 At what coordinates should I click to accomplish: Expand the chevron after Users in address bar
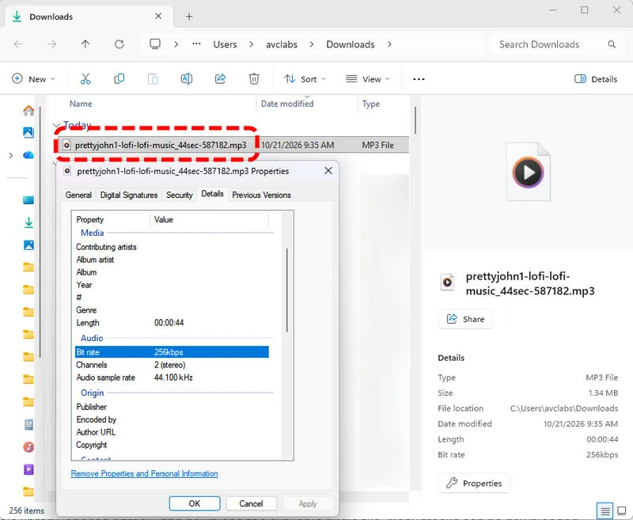[x=251, y=44]
